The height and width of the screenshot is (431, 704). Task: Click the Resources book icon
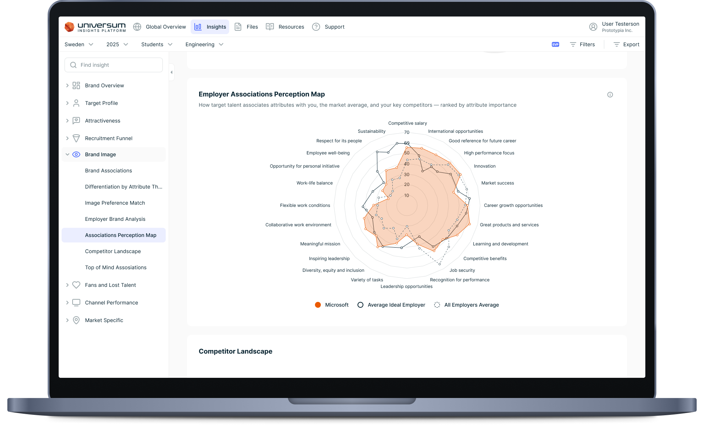pos(270,27)
